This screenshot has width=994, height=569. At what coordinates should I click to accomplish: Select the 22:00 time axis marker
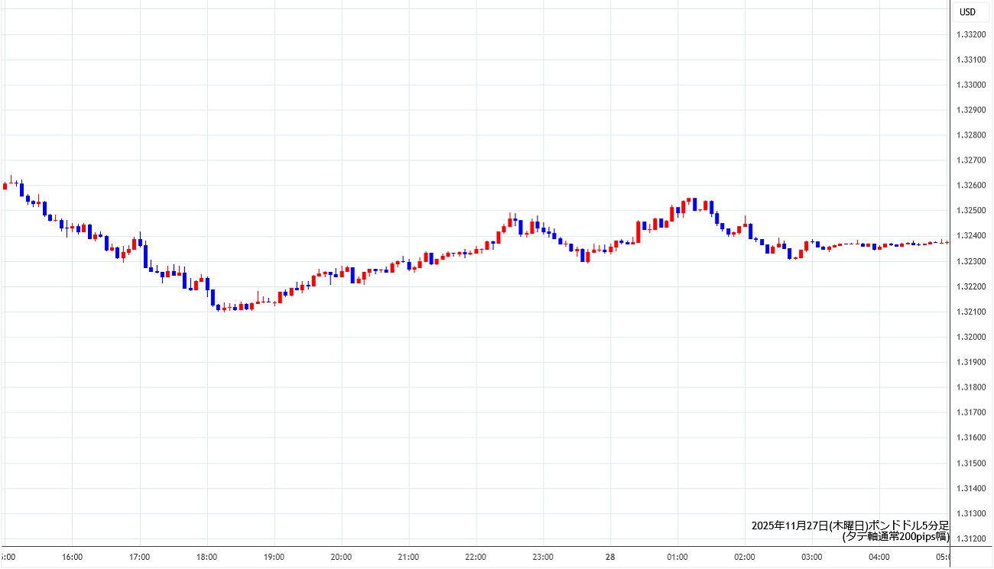[x=476, y=557]
